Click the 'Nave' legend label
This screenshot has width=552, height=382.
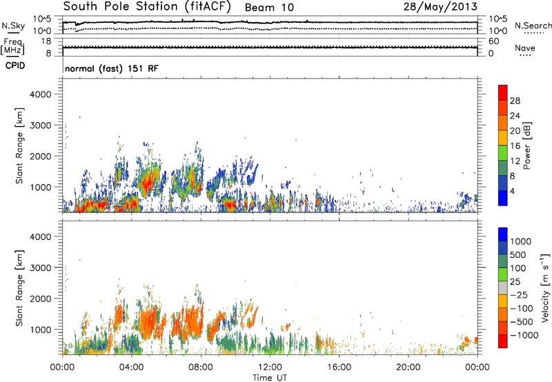[525, 48]
